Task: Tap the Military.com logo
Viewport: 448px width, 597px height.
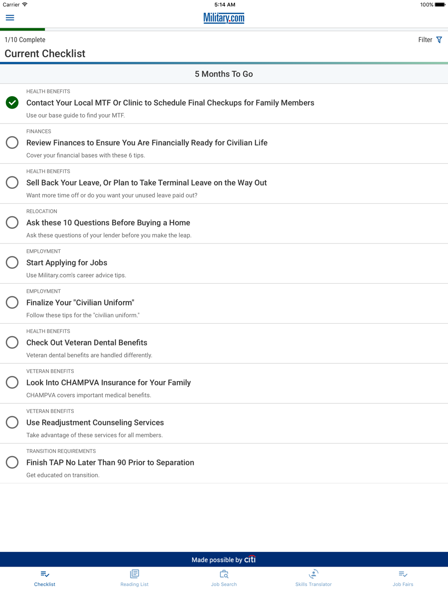Action: tap(224, 18)
